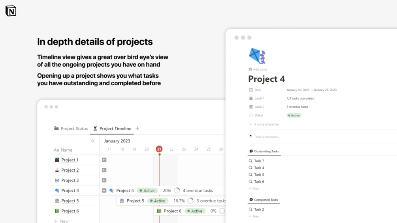
Task: Click day 24 in the timeline header
Action: 196,149
